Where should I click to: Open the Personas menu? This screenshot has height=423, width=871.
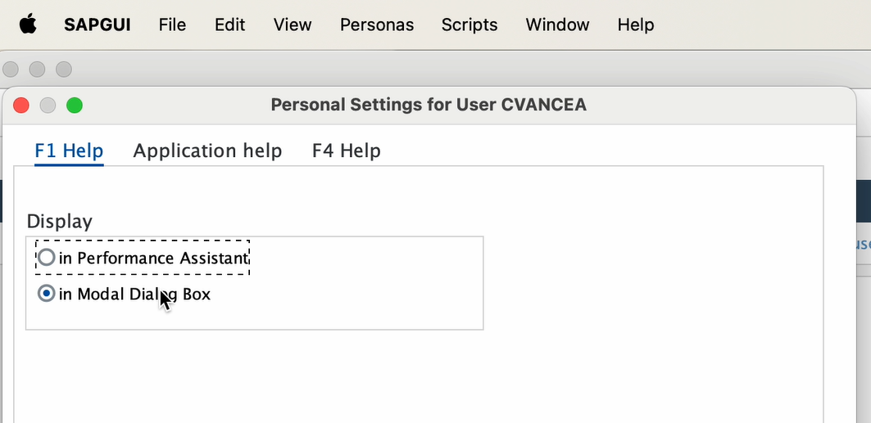[x=377, y=25]
